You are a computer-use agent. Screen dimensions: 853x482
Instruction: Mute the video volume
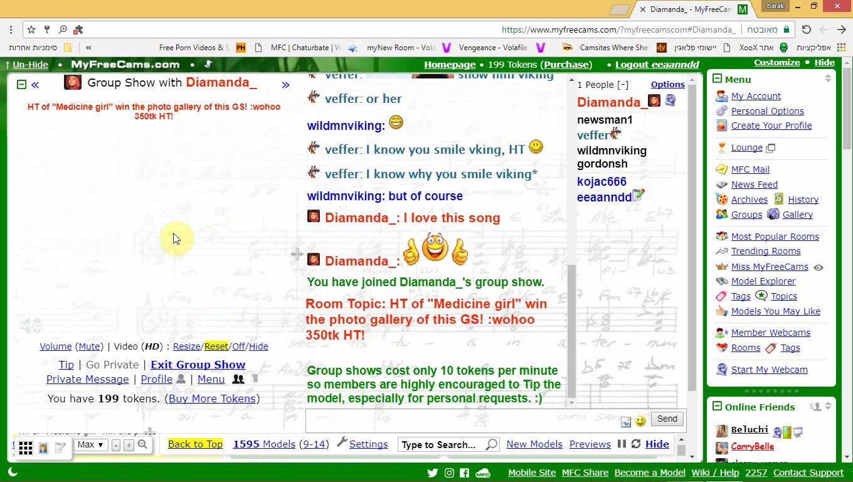[89, 346]
